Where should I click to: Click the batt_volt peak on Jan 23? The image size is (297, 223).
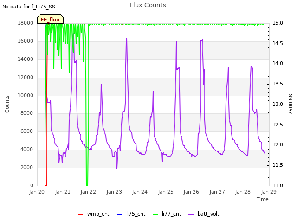pyautogui.click(x=127, y=38)
